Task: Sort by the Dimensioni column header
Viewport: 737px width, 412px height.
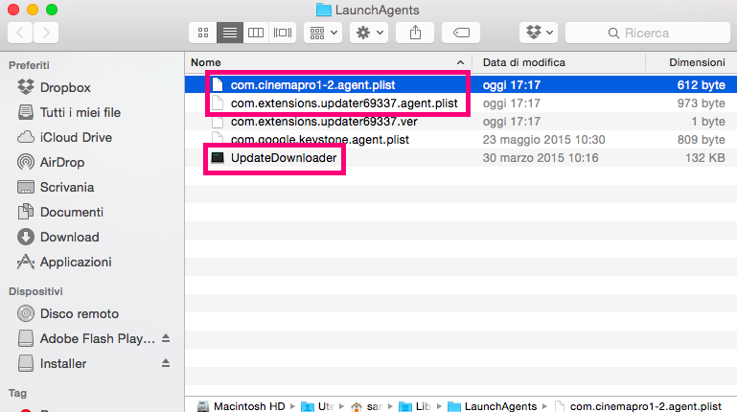Action: click(x=691, y=62)
